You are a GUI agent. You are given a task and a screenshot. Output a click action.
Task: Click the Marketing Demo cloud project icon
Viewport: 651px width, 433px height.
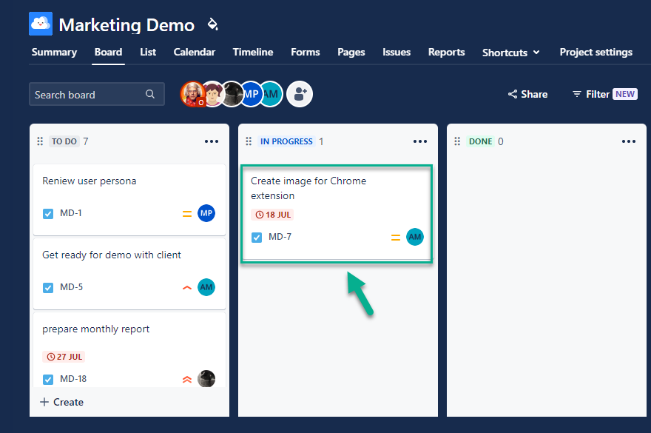coord(41,24)
